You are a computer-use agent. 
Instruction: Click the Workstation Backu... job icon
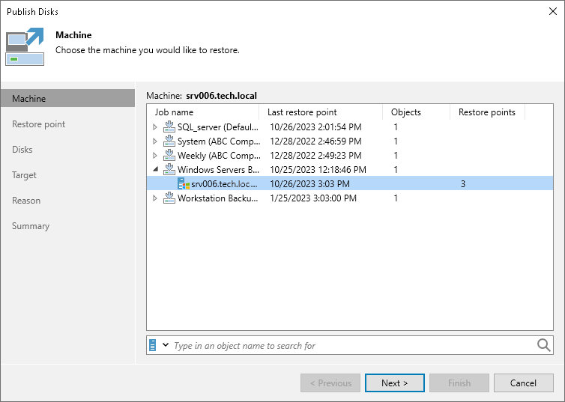point(169,198)
